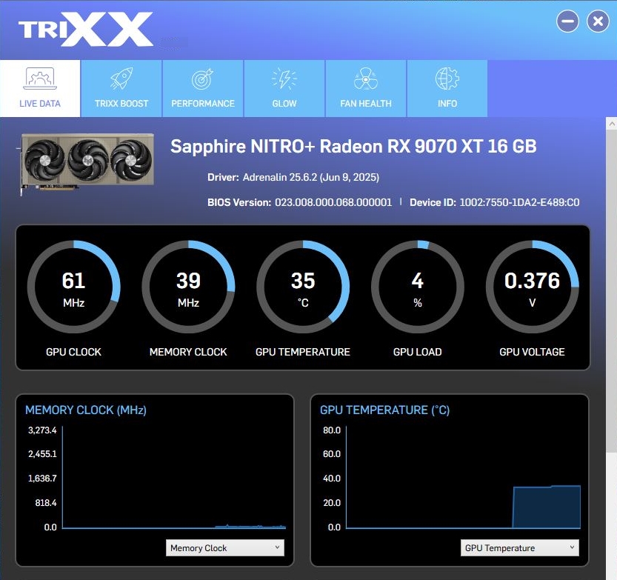
Task: Click the Sapphire NITRO+ graphics card thumbnail
Action: [x=87, y=163]
